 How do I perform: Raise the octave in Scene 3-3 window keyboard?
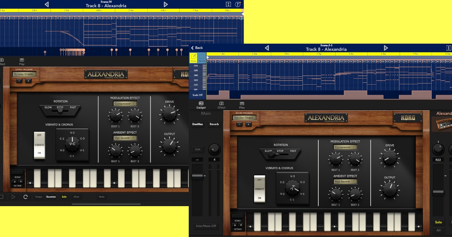click(x=241, y=225)
